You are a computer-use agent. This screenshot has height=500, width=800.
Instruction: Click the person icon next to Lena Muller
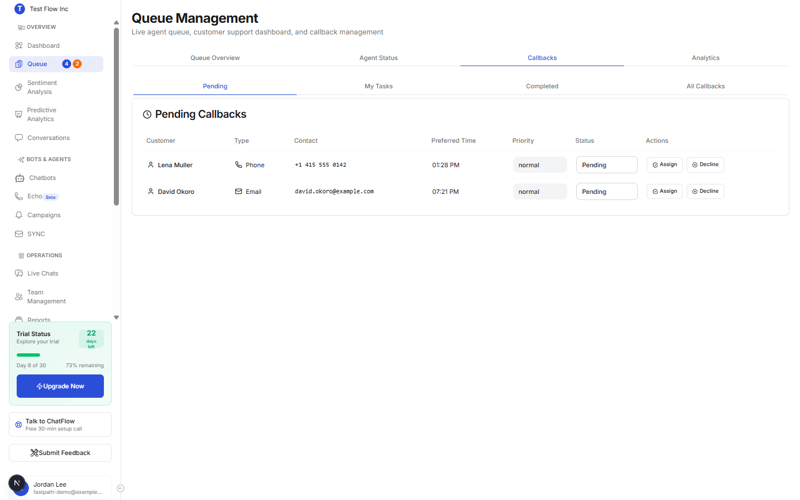[151, 165]
